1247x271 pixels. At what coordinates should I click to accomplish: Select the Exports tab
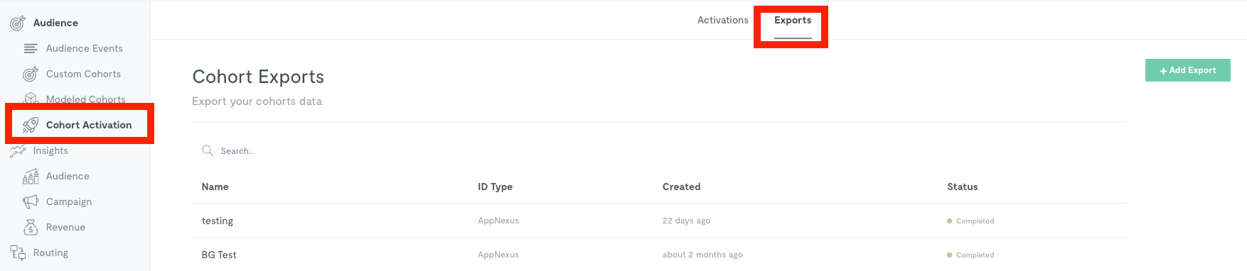click(x=793, y=20)
